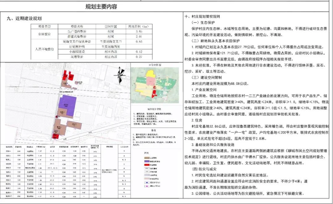Click the '备注' heading

153,130
